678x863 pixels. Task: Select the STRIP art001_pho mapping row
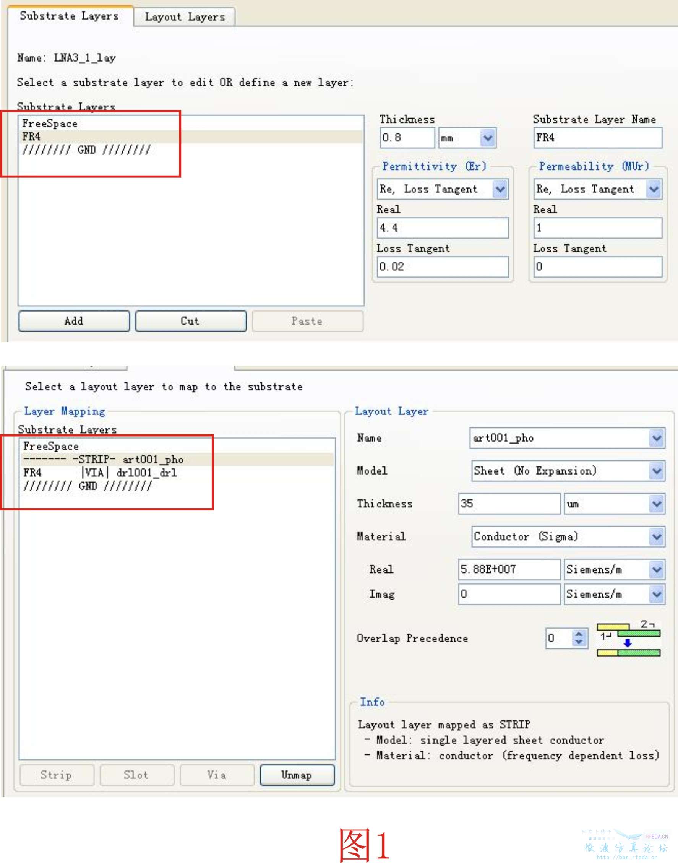point(177,460)
